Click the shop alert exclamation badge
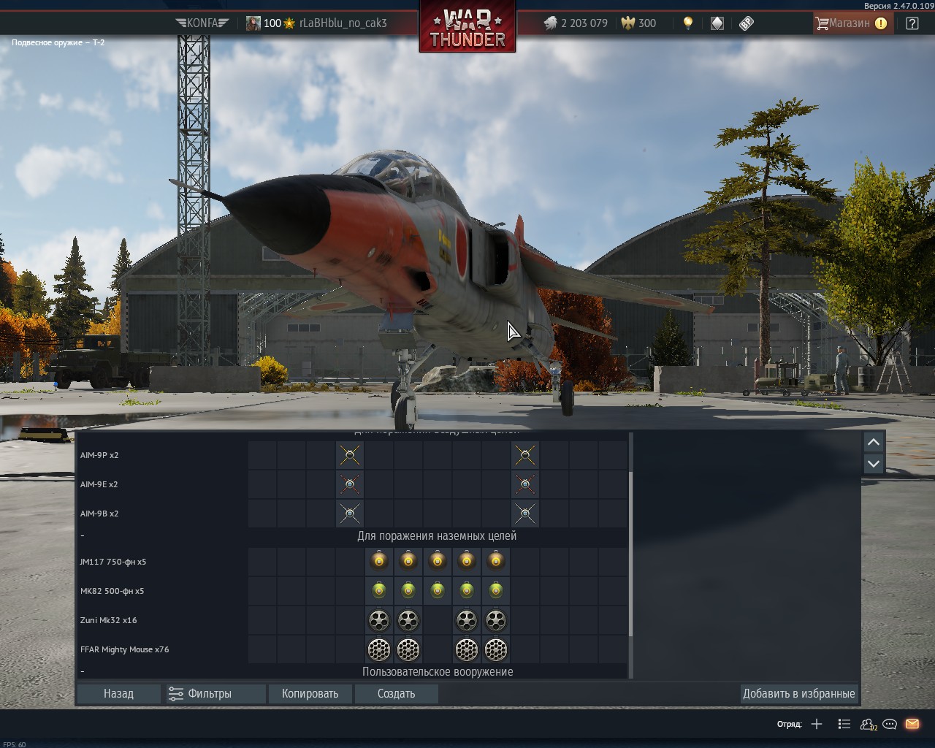The width and height of the screenshot is (935, 748). pos(881,23)
